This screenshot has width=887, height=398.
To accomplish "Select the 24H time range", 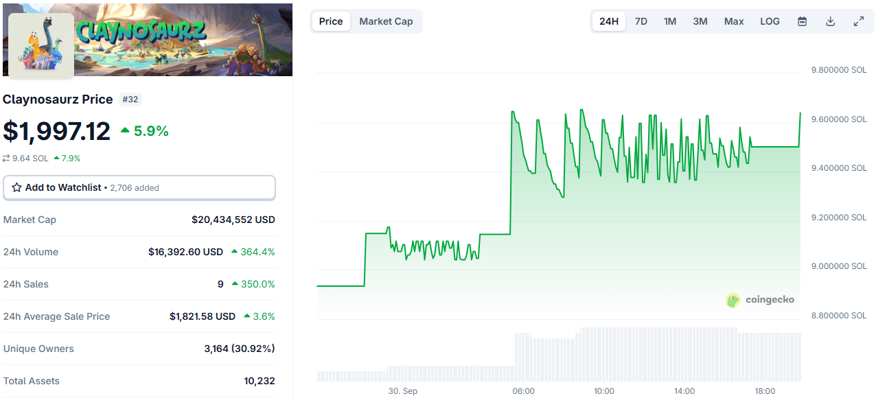I will point(609,21).
